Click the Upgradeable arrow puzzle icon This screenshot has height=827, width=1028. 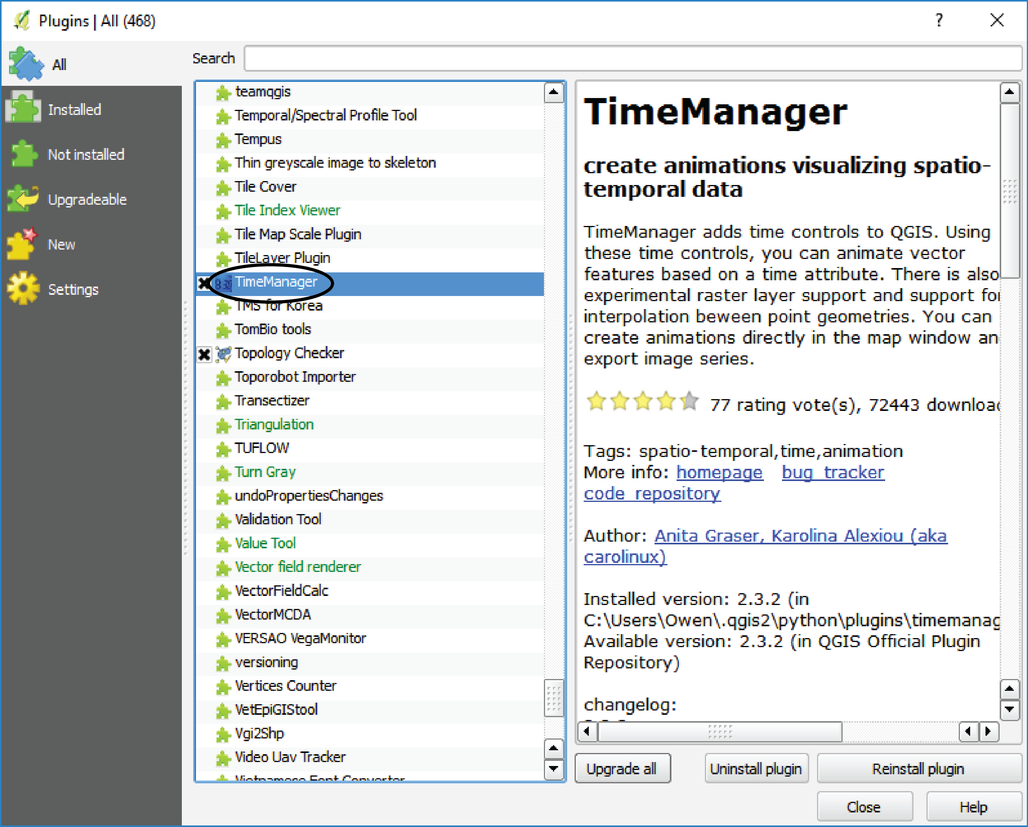23,198
